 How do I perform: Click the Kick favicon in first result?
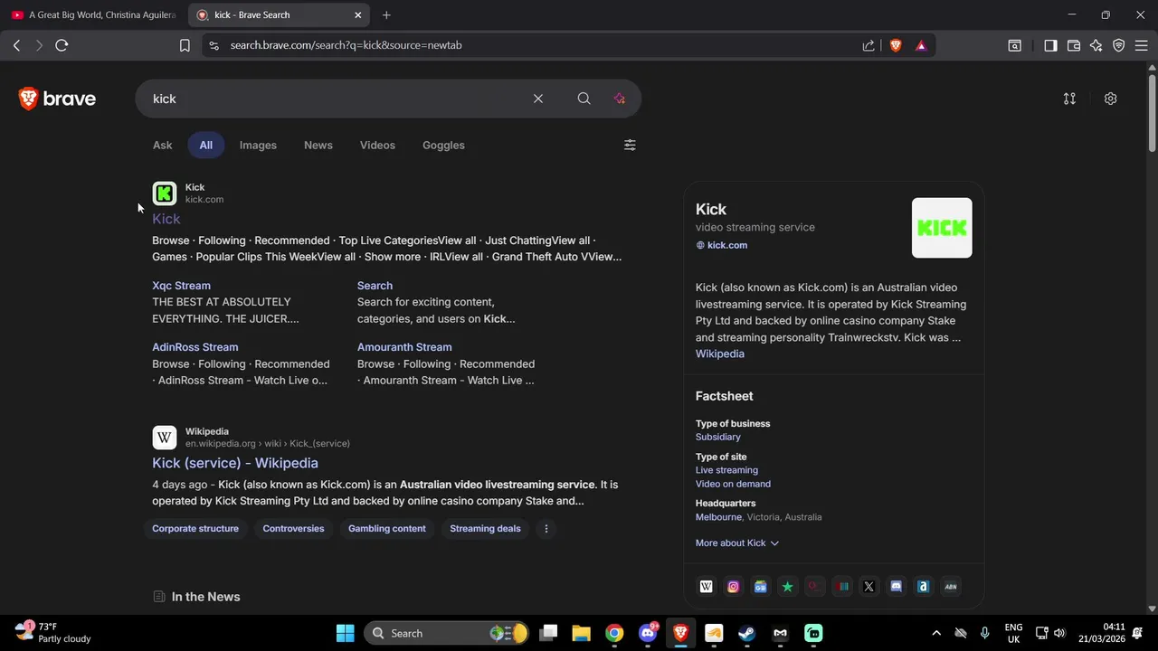(165, 193)
